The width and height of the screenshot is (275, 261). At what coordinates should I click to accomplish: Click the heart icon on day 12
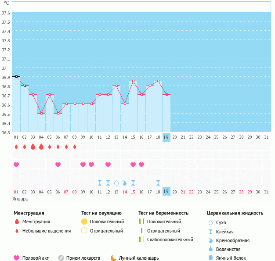pos(108,164)
